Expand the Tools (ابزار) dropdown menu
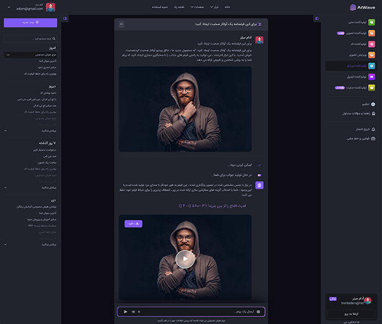 214,7
